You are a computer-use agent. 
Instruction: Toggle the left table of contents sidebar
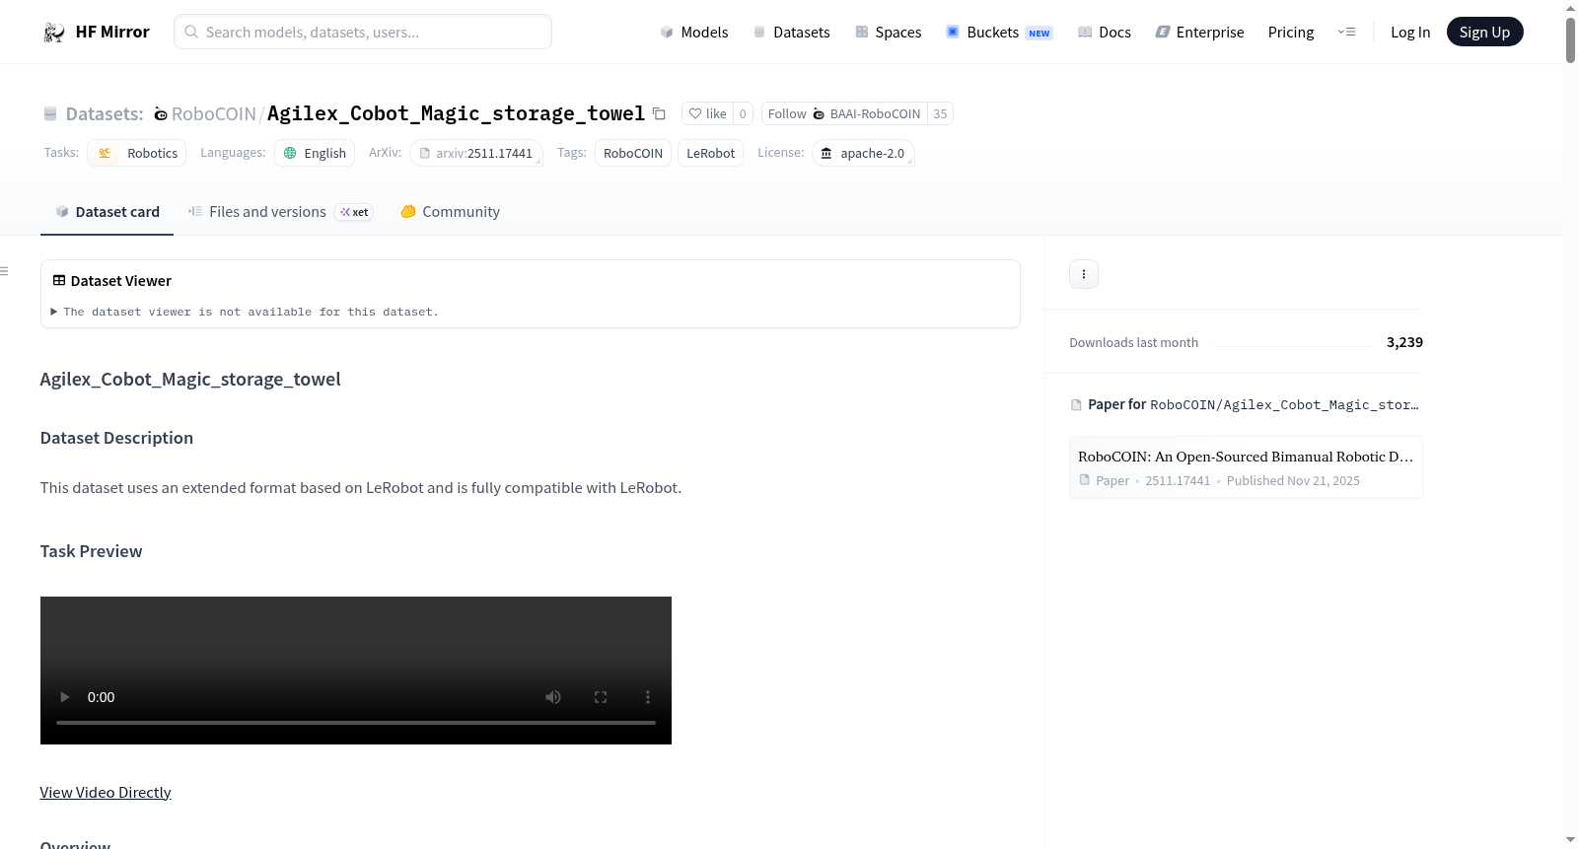coord(5,271)
